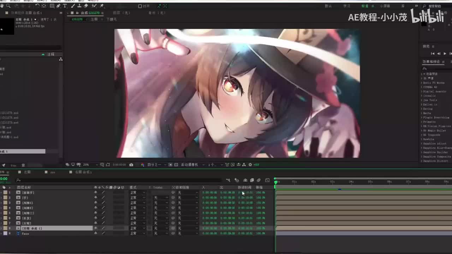Screen dimensions: 452x254
Task: Click the reset exposure icon
Action: pyautogui.click(x=250, y=165)
